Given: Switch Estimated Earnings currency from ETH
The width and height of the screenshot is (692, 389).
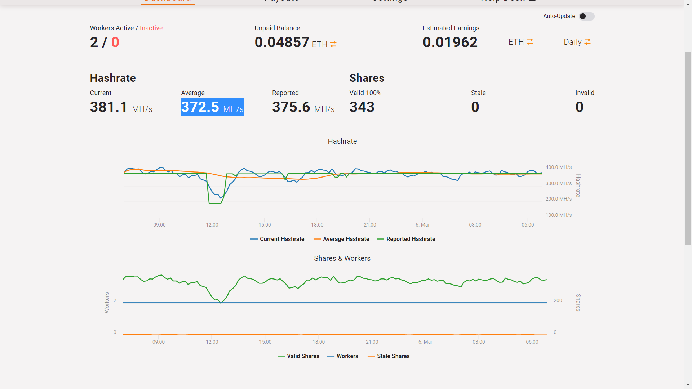Looking at the screenshot, I should (x=516, y=42).
